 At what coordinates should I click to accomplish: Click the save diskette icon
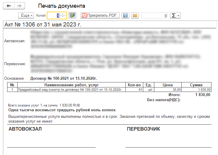[x=125, y=15]
